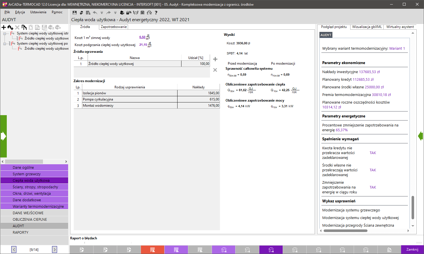424x254 pixels.
Task: Open the undo history dropdown arrow
Action: point(101,12)
